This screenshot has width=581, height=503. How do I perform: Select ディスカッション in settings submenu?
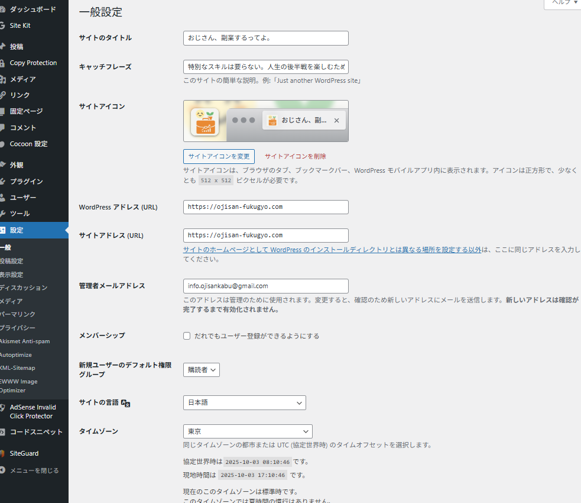pos(24,288)
